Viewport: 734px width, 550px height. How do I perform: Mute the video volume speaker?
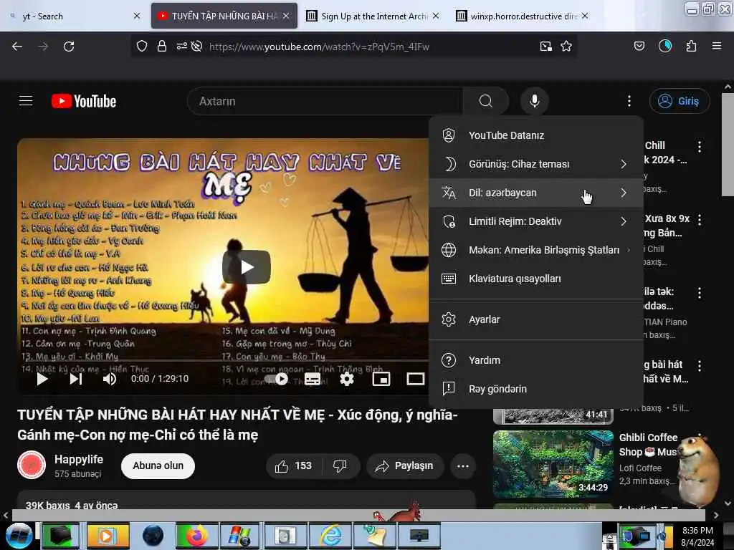tap(110, 378)
